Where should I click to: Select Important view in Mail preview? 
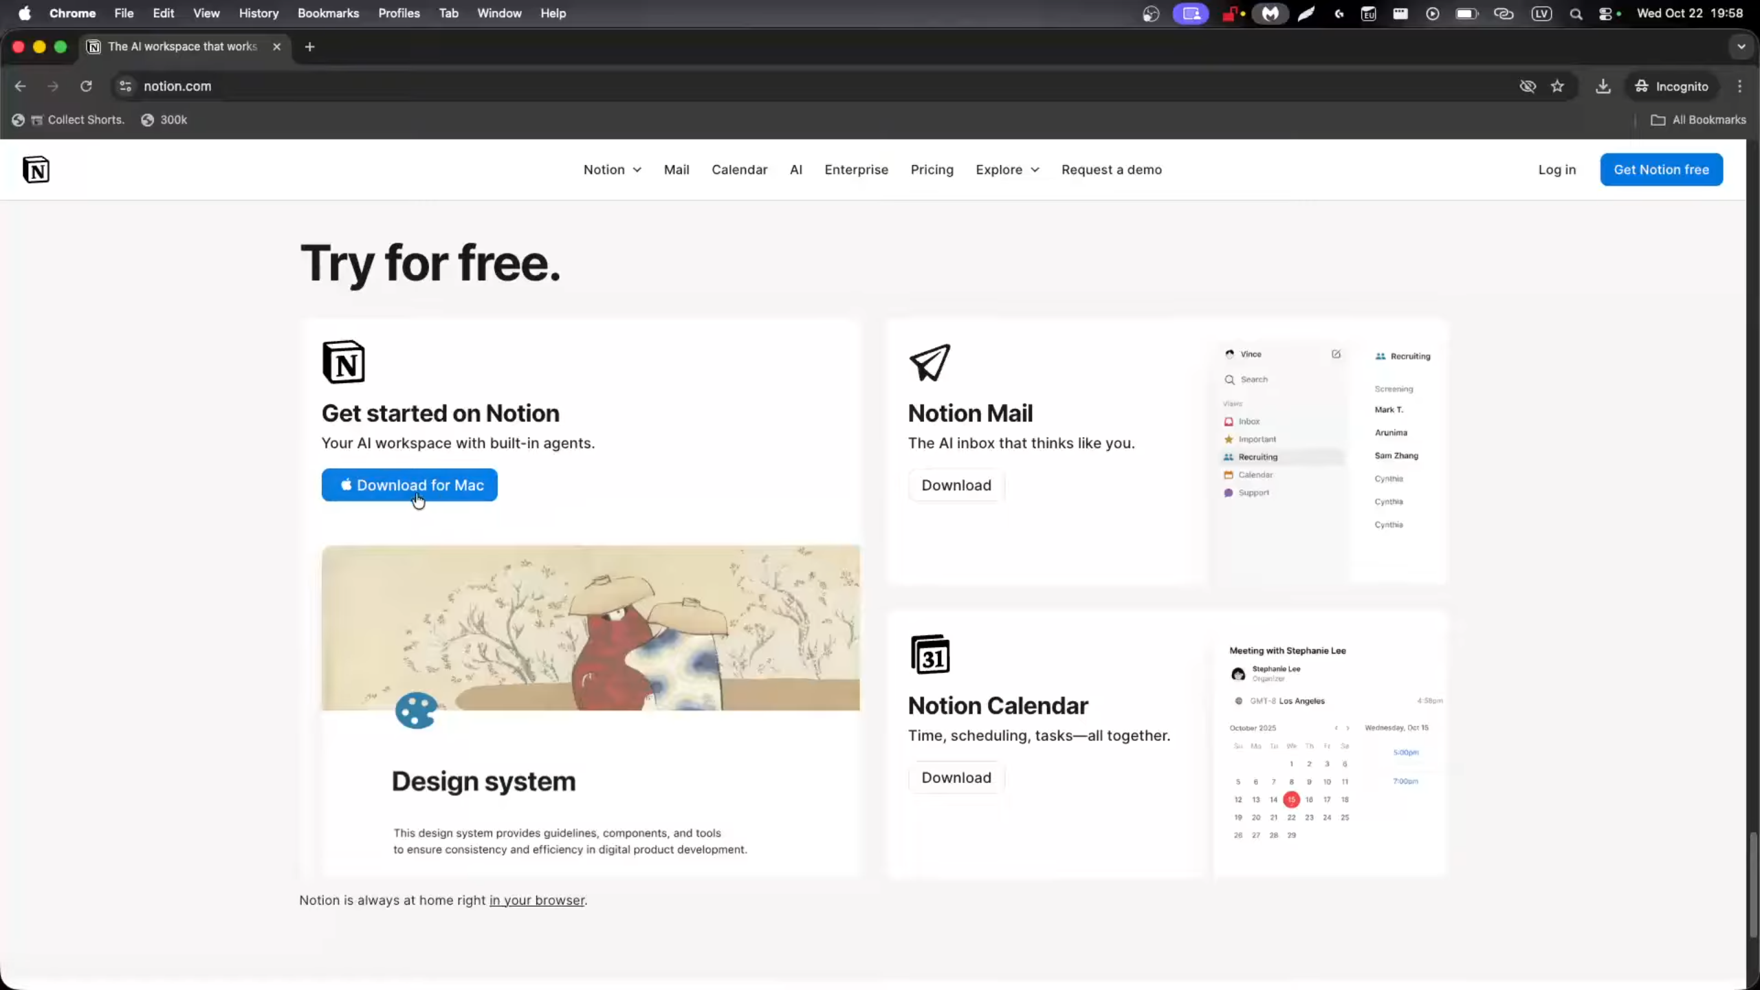(x=1250, y=439)
